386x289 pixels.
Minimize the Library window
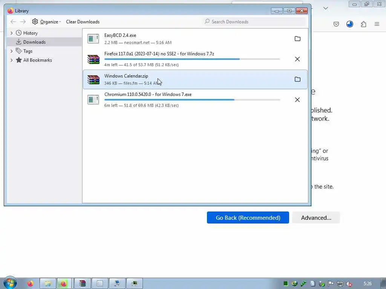[x=277, y=11]
